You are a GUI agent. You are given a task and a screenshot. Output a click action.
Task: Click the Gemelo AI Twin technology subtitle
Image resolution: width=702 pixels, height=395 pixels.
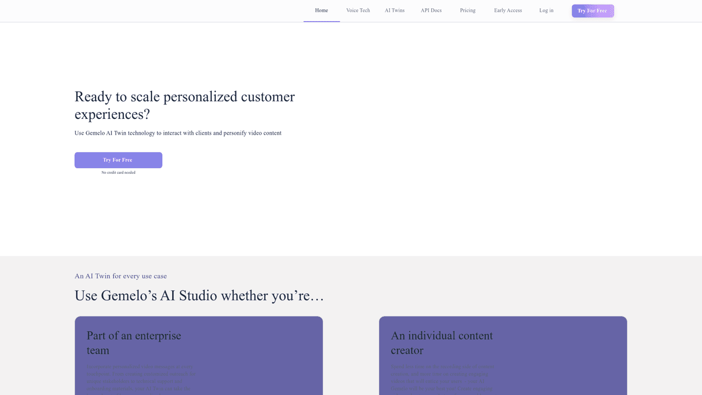(178, 133)
